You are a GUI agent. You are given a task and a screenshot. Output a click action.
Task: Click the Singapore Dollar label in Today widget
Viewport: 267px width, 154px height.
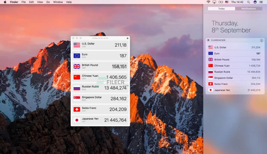coord(224,78)
